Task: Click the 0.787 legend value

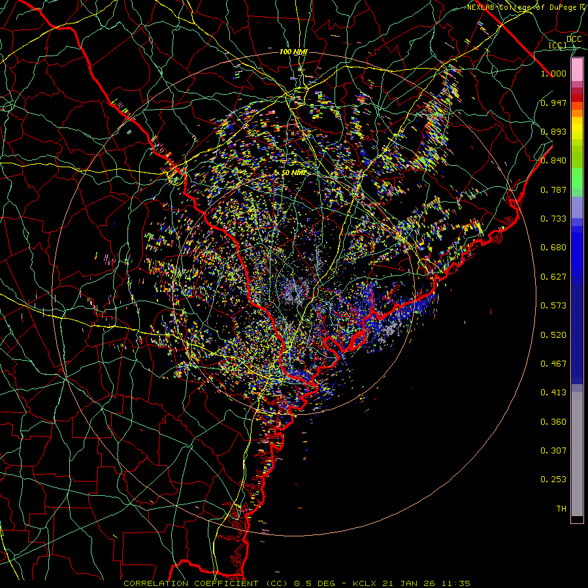Action: 553,189
